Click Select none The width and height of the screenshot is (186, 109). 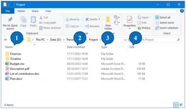point(164,23)
